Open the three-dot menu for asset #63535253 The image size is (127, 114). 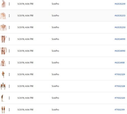tap(9, 16)
